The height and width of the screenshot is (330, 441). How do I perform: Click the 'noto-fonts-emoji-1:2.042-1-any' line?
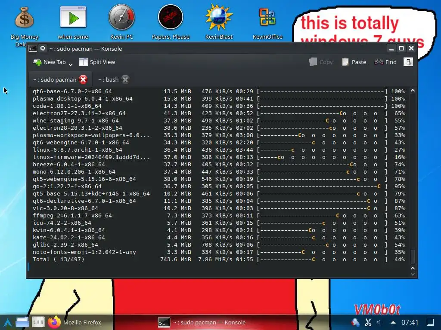coord(218,252)
